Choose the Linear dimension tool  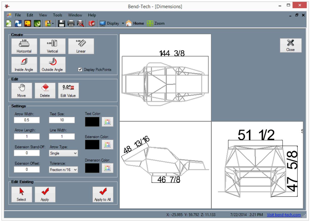point(81,46)
